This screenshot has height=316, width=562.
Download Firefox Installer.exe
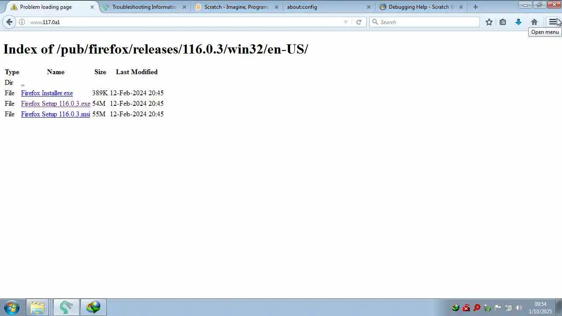(x=47, y=93)
